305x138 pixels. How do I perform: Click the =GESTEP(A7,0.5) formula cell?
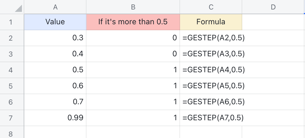coord(211,118)
